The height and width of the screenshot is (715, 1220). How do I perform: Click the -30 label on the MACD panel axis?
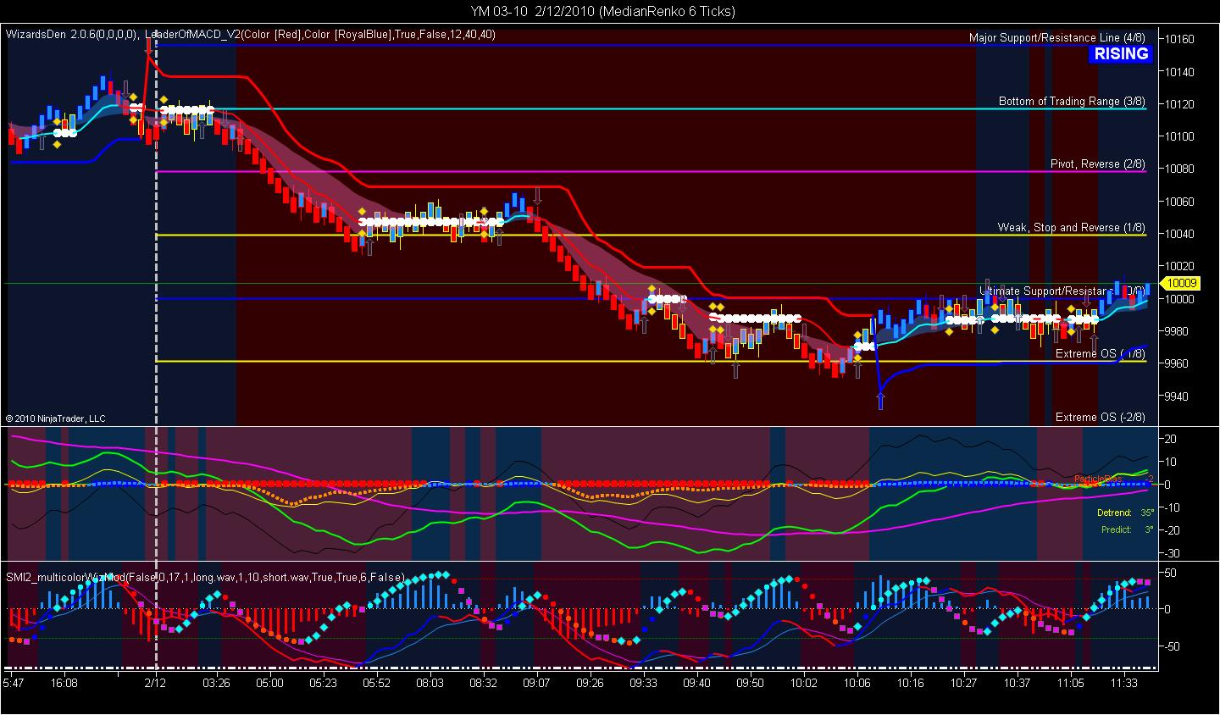1171,553
